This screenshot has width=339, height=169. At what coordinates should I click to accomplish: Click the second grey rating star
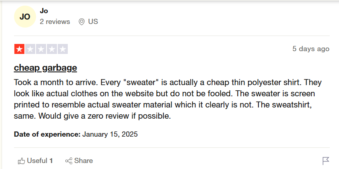(30, 49)
